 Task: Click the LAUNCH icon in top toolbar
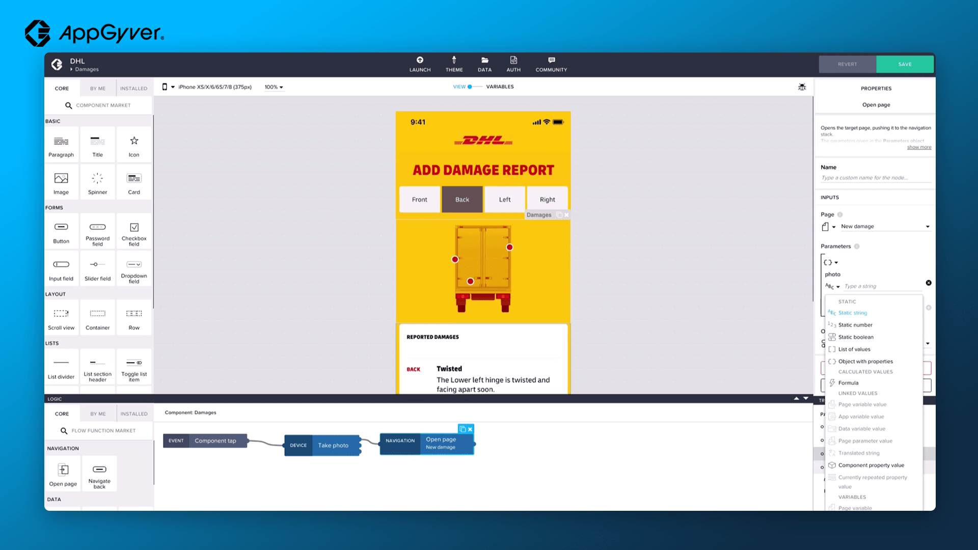(x=419, y=64)
